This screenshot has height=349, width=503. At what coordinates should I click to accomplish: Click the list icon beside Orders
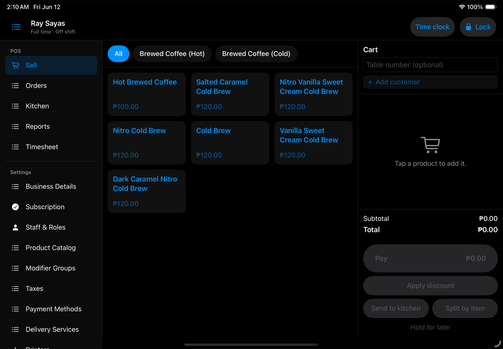point(15,86)
